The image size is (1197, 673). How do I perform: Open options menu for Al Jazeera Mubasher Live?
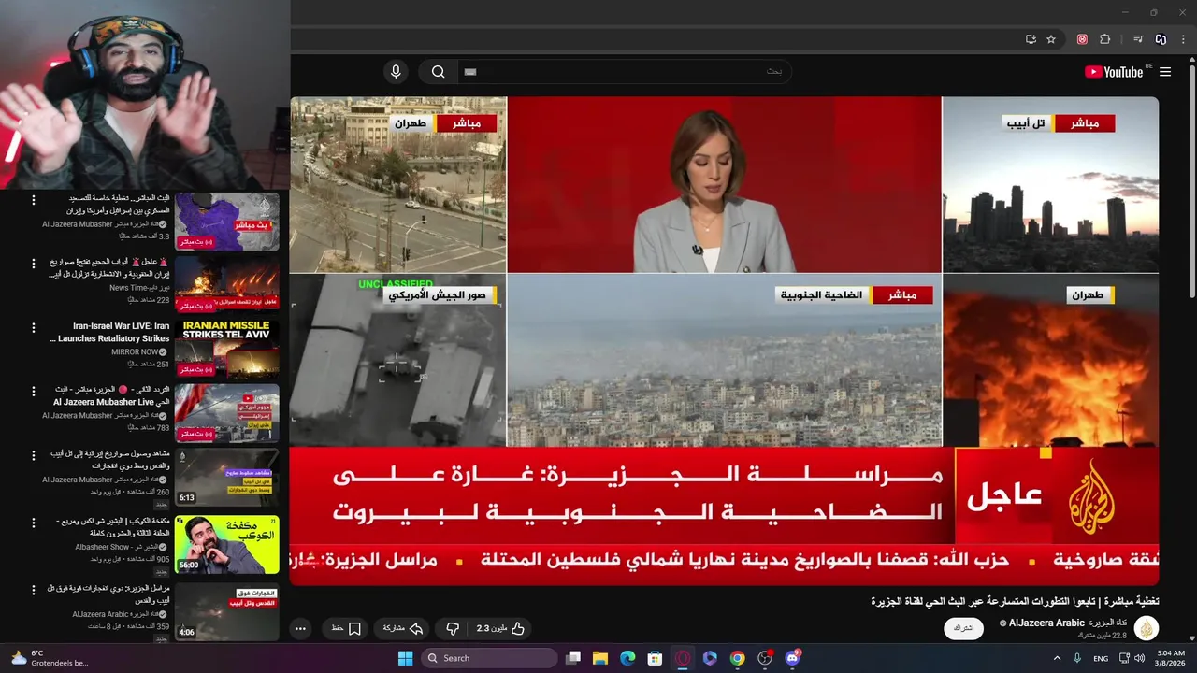point(34,391)
